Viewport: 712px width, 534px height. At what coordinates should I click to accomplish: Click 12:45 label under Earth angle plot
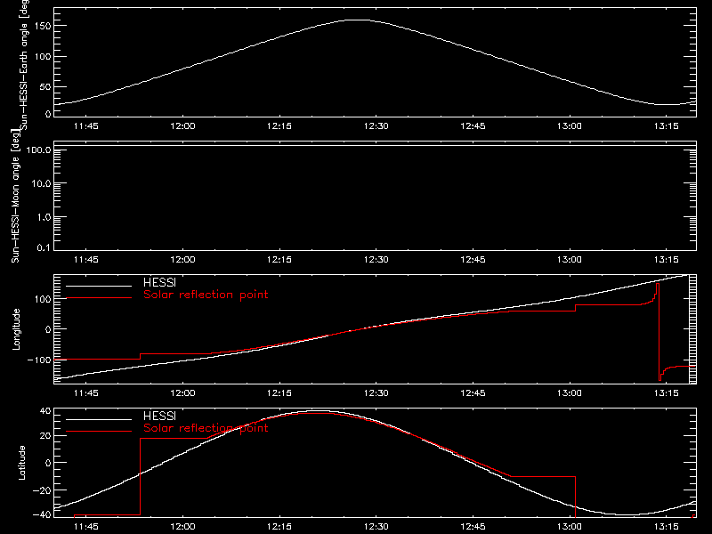[x=473, y=125]
